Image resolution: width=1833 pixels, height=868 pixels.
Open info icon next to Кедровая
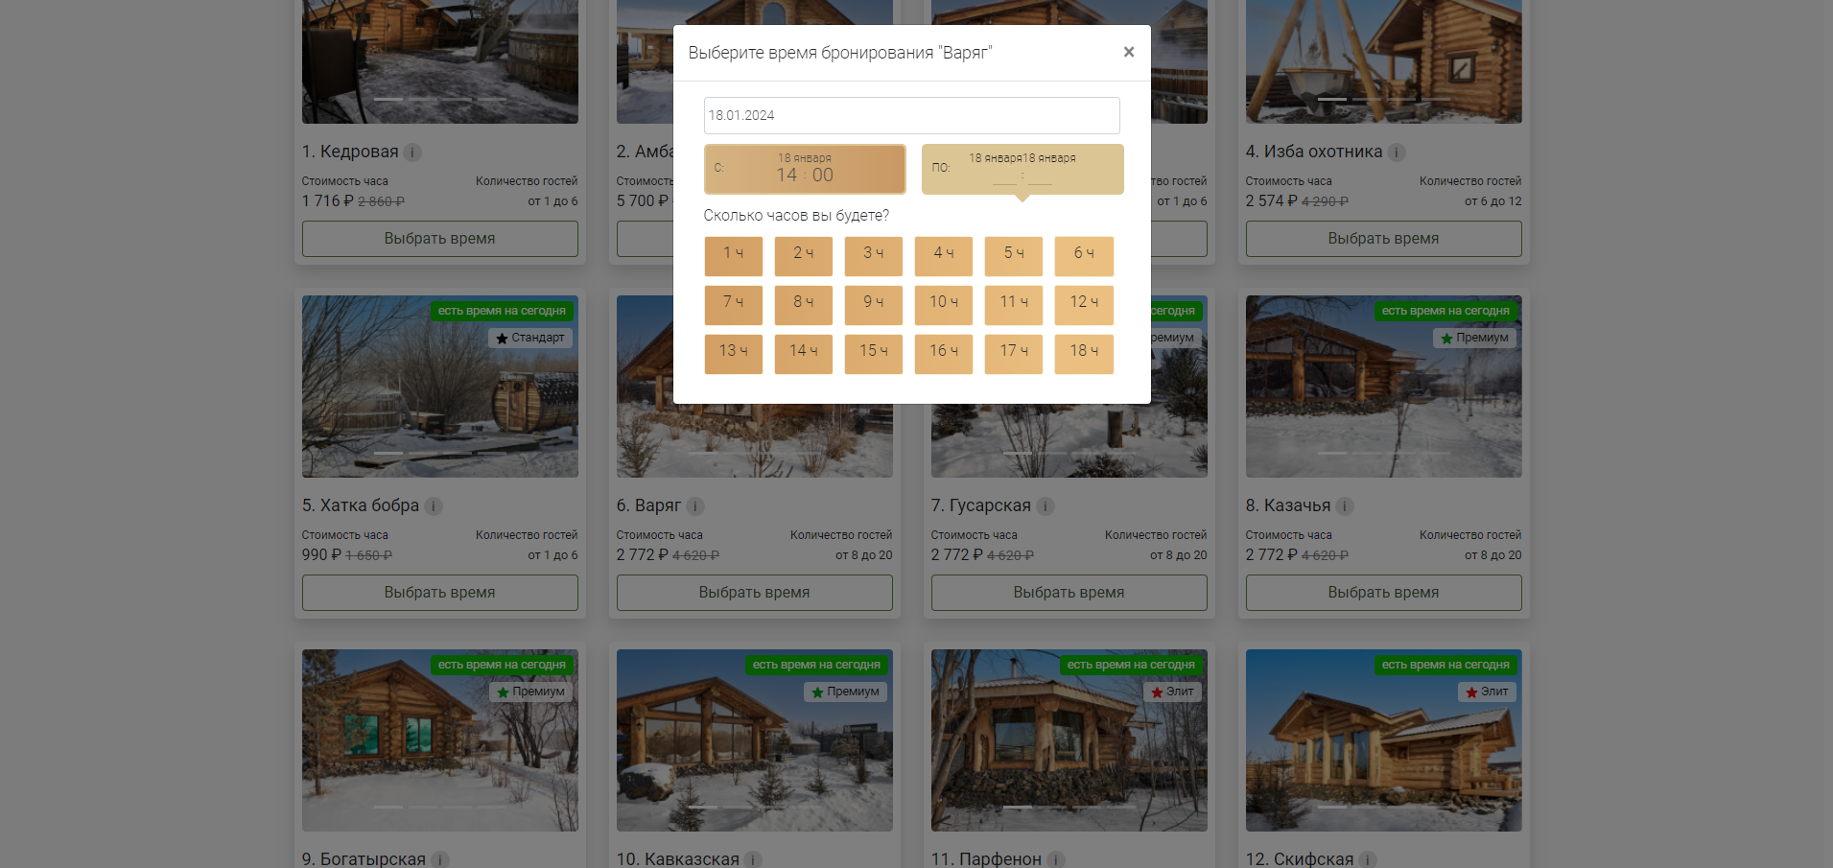[412, 152]
